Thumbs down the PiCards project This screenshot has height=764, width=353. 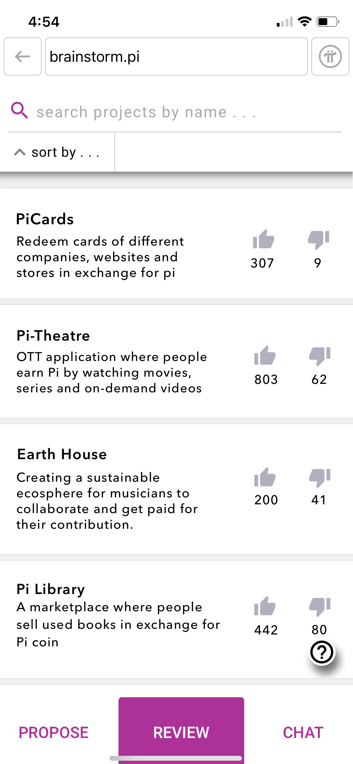coord(318,240)
